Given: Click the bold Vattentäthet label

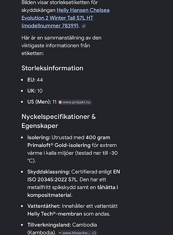Looking at the screenshot, I should (44, 206).
